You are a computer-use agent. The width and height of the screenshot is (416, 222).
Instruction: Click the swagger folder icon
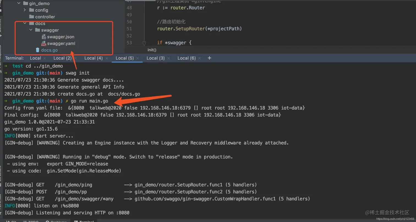(x=38, y=30)
